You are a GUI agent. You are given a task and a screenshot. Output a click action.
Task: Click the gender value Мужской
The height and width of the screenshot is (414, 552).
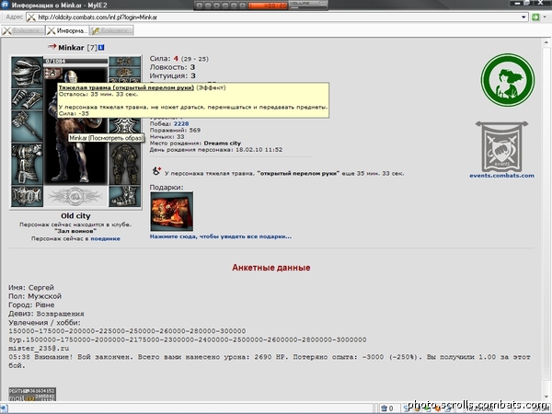click(45, 296)
